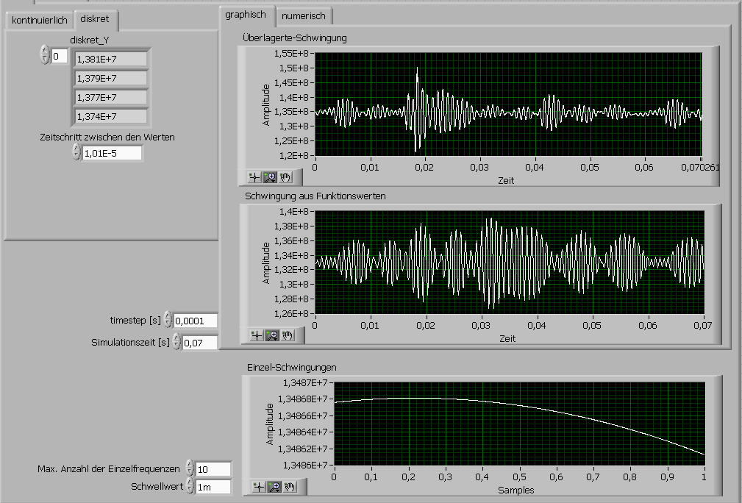Screen dimensions: 742x503
Task: Click the Schwellwert field showing 1m
Action: (213, 487)
